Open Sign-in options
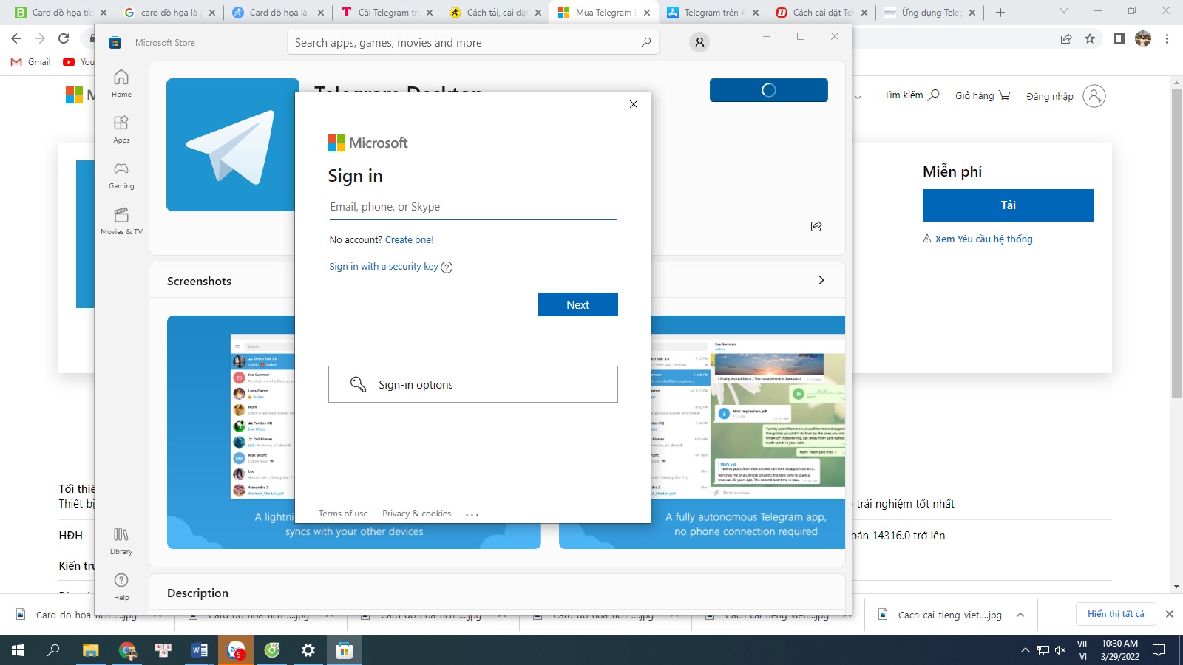The height and width of the screenshot is (665, 1183). [x=473, y=384]
